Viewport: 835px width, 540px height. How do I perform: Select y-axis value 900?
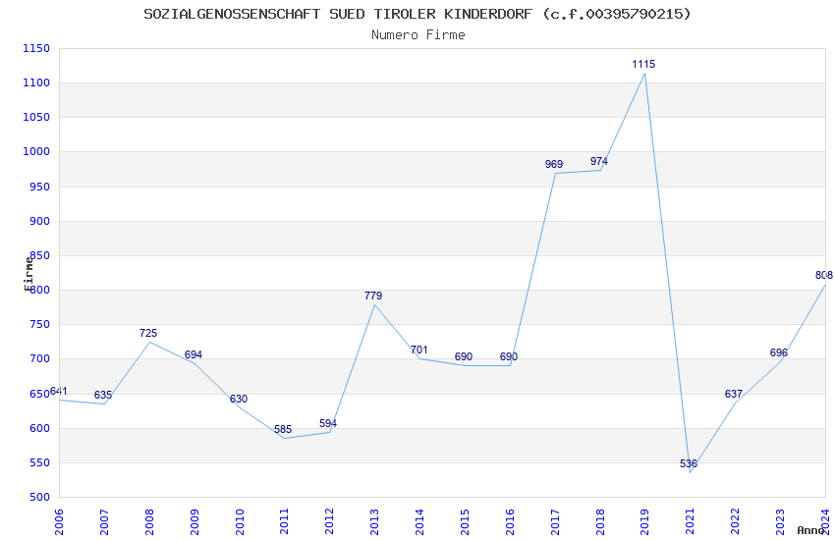coord(40,221)
